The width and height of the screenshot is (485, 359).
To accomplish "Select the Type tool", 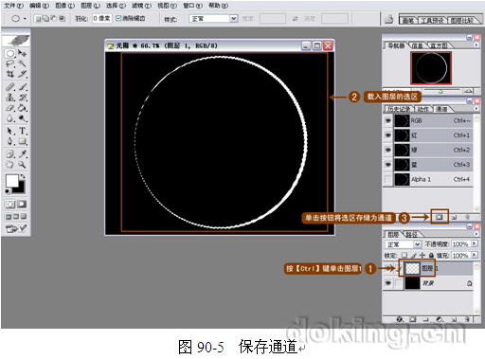I will (23, 131).
